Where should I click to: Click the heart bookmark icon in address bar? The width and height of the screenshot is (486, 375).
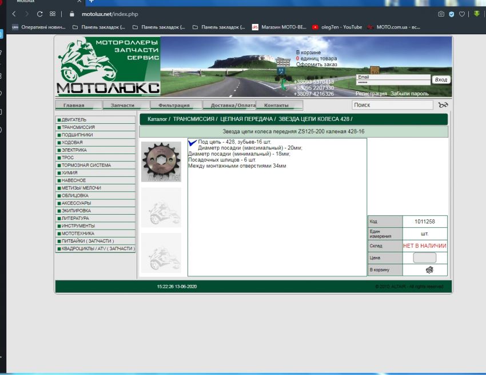click(463, 14)
